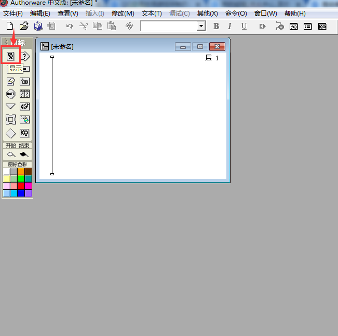Click the Import toolbar icon
The image size is (338, 336).
tap(51, 26)
